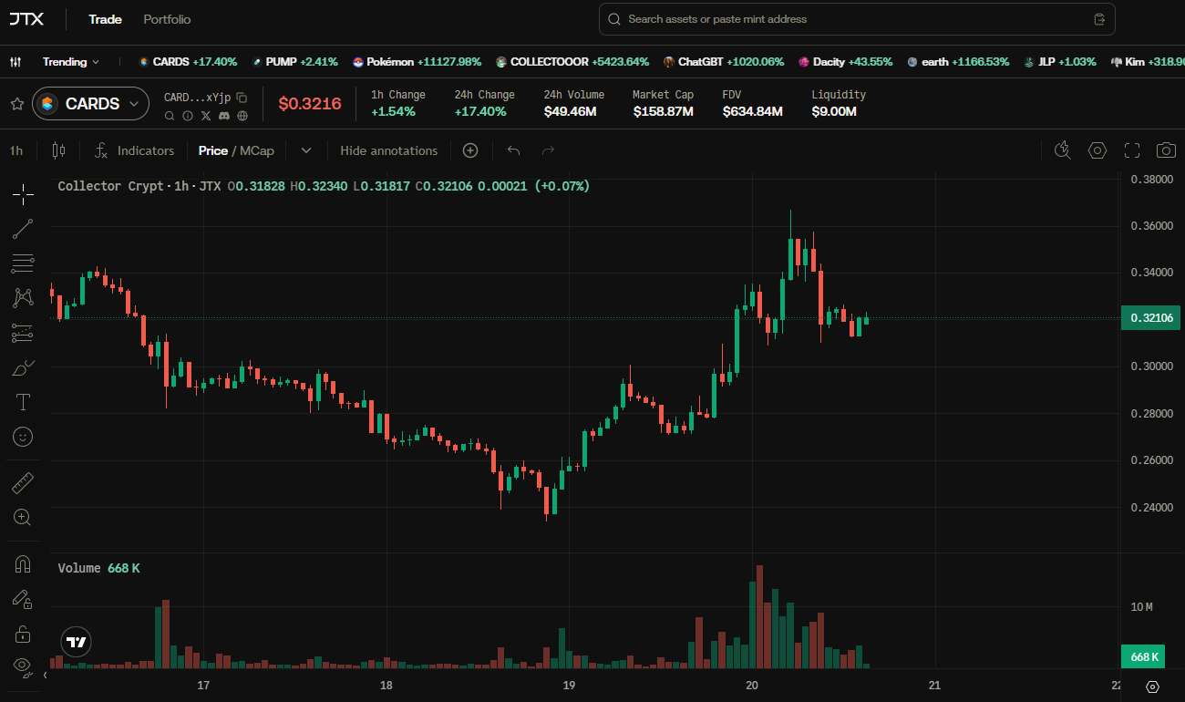Expand the CARDS token selector dropdown
Screen dimensions: 1185x702
point(90,104)
